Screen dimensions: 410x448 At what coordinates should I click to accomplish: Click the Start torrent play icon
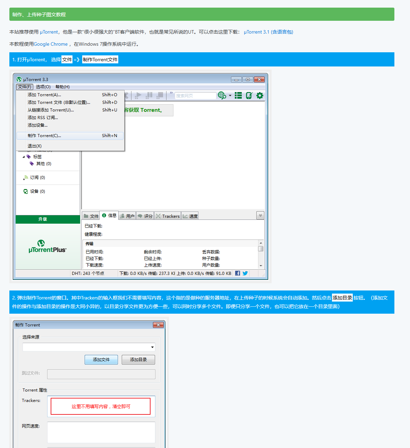138,95
